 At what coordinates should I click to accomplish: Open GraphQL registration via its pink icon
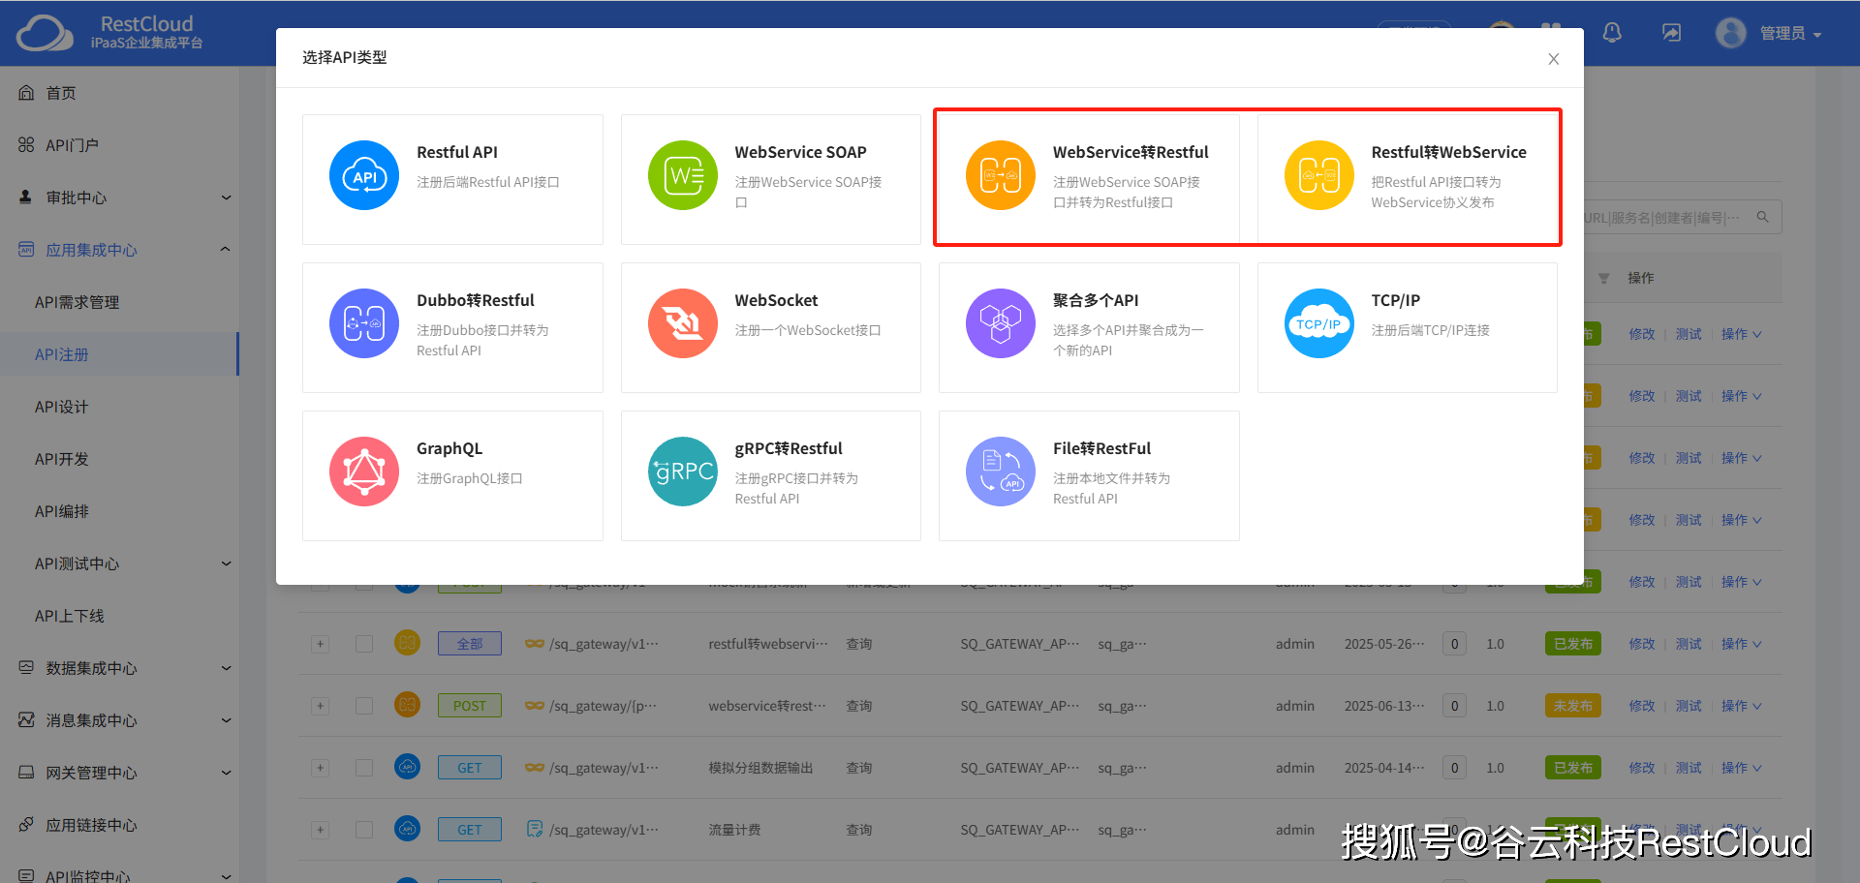364,472
